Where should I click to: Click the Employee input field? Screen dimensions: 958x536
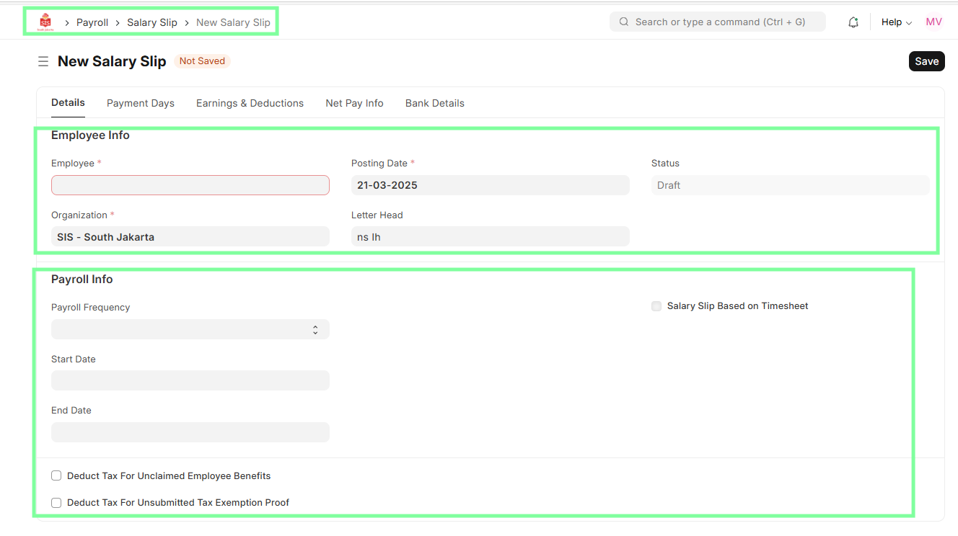pos(190,185)
